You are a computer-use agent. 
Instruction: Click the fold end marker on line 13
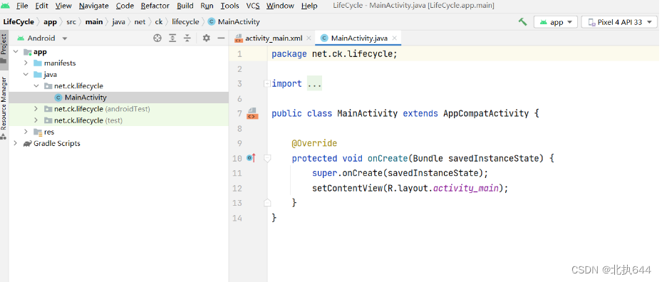point(267,203)
